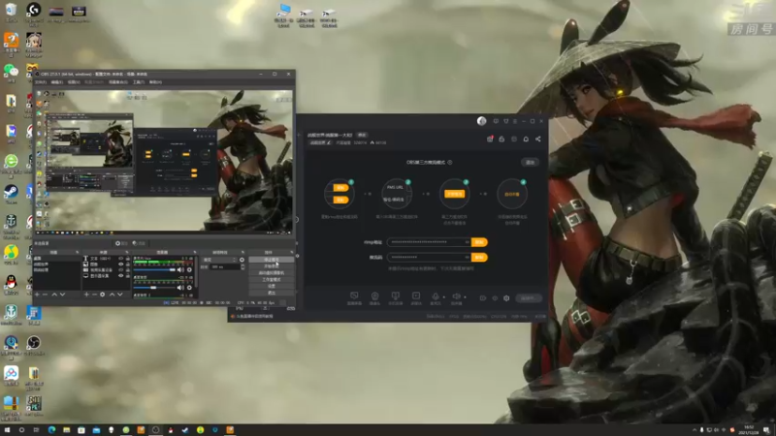776x436 pixels.
Task: Copy stream code with orange button
Action: (479, 258)
